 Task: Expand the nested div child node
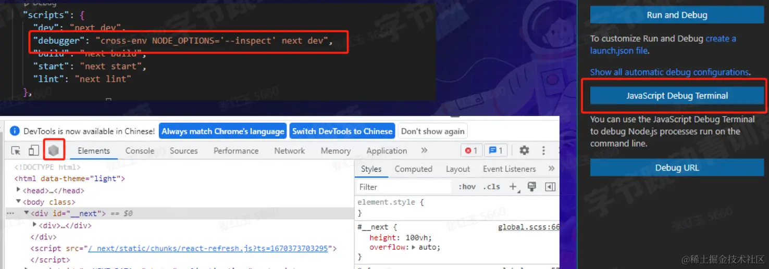point(35,225)
